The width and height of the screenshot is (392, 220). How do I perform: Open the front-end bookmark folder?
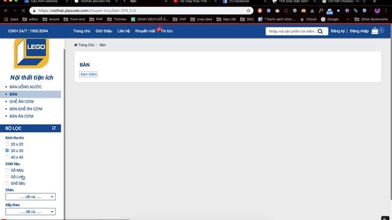pyautogui.click(x=75, y=19)
